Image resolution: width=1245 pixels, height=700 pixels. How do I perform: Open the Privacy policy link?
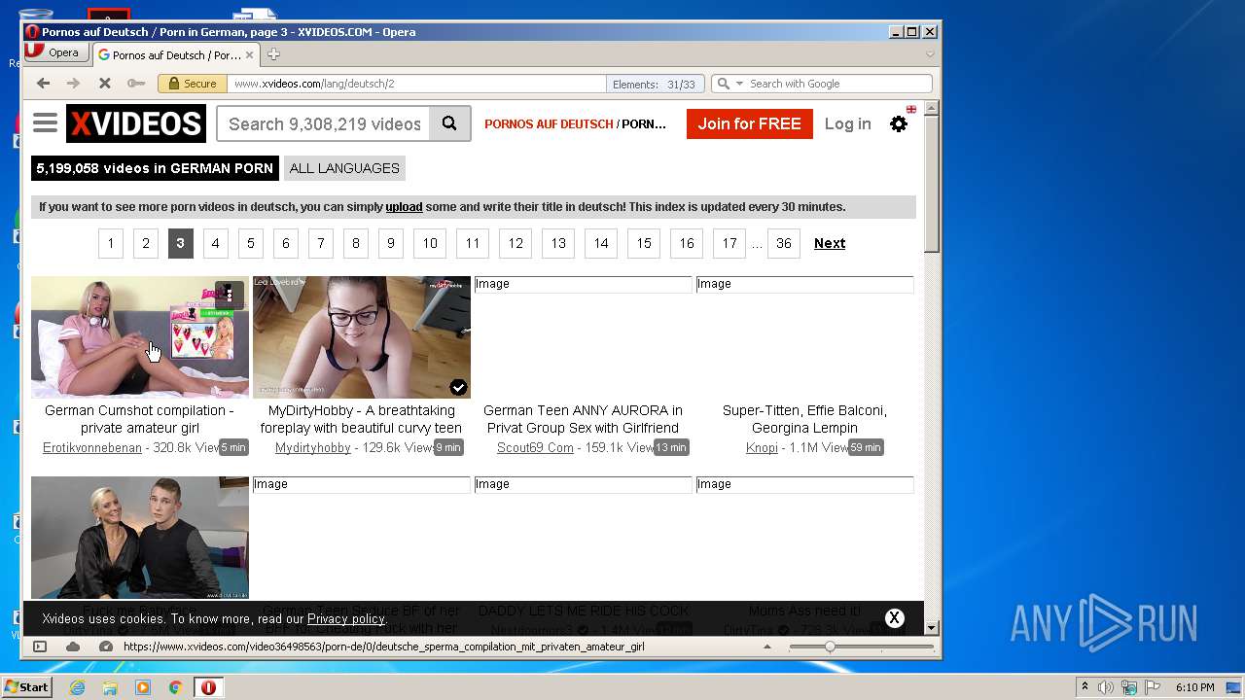click(346, 618)
